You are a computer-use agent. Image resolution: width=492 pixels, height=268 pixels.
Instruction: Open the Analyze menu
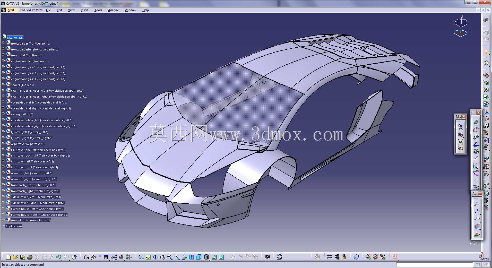tap(113, 10)
